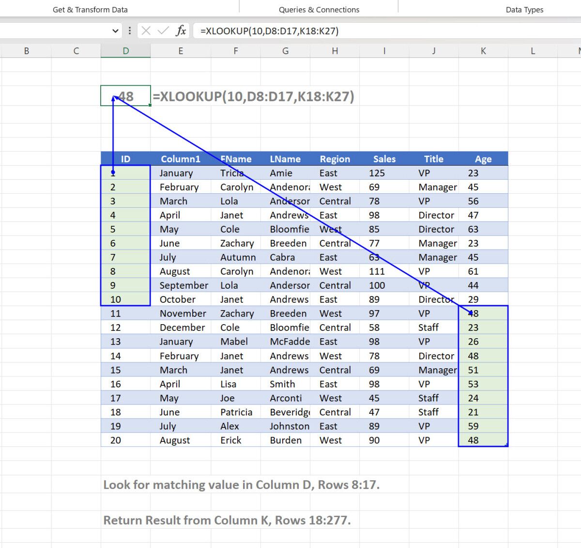This screenshot has width=581, height=548.
Task: Select column header D
Action: 125,50
